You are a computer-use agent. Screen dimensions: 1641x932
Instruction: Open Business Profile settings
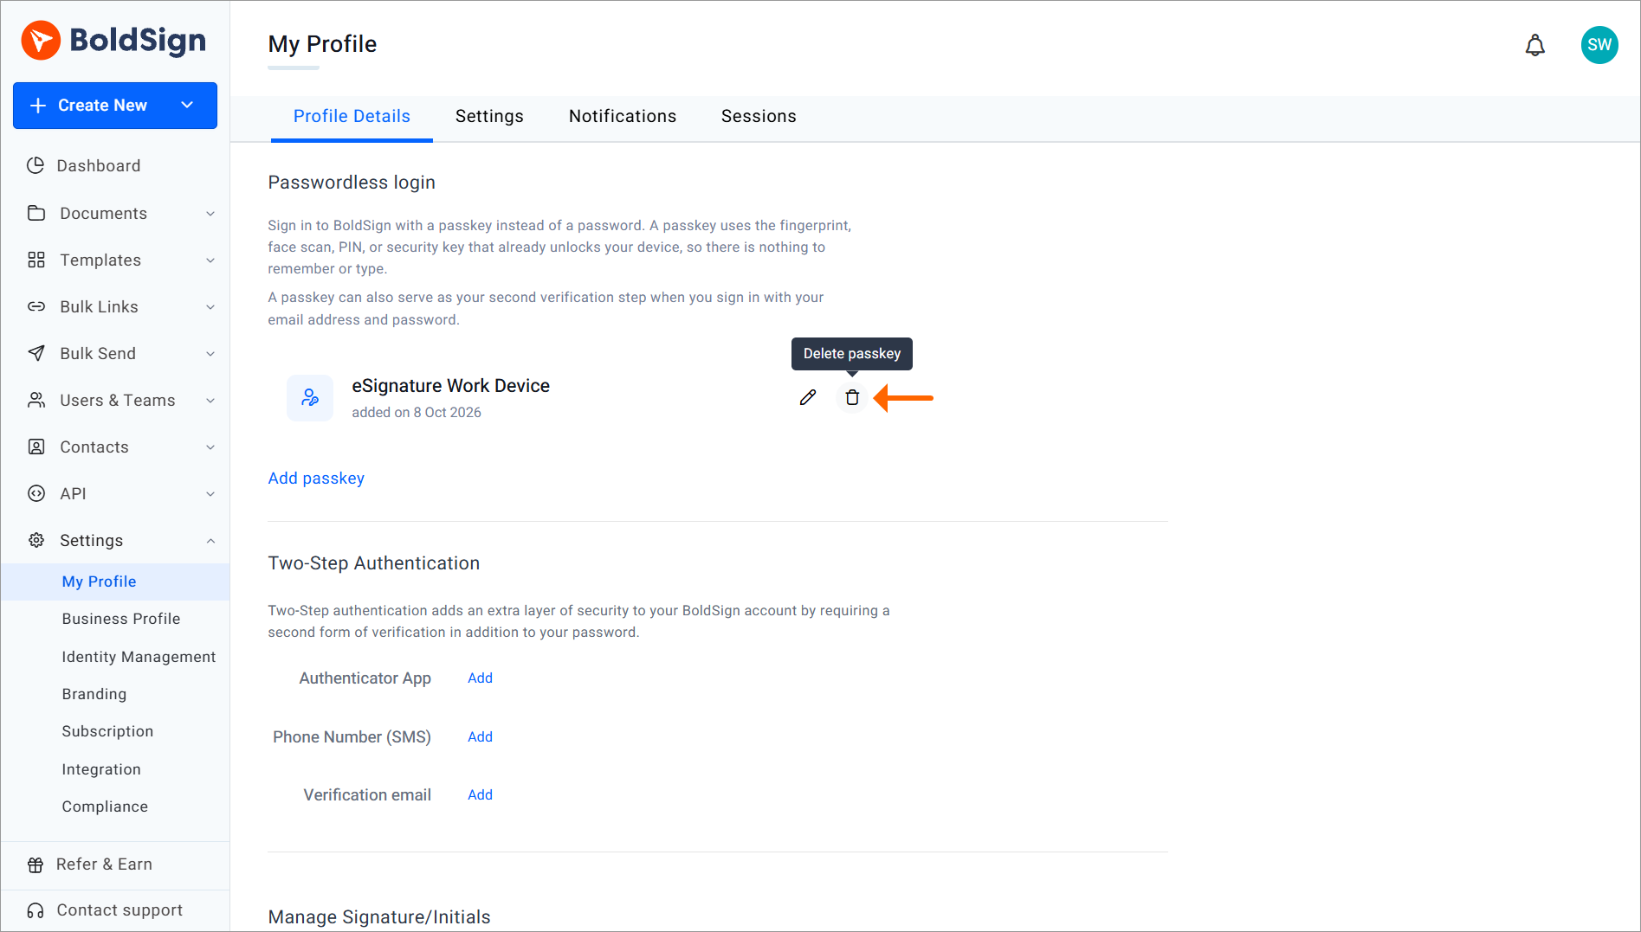(121, 619)
